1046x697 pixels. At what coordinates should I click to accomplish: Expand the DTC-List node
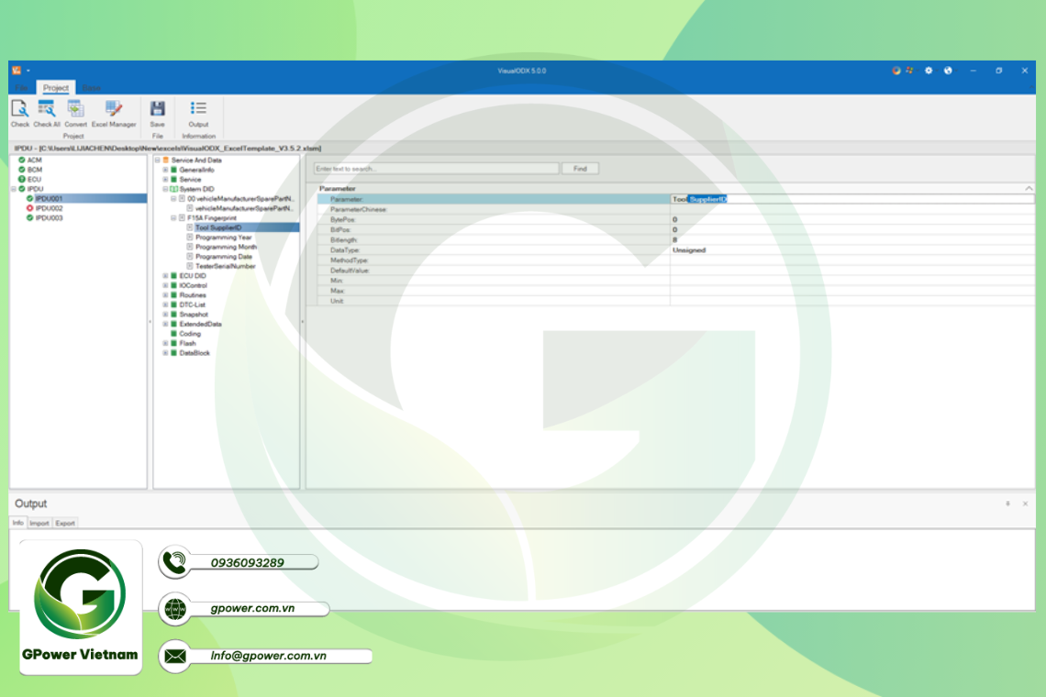(166, 304)
